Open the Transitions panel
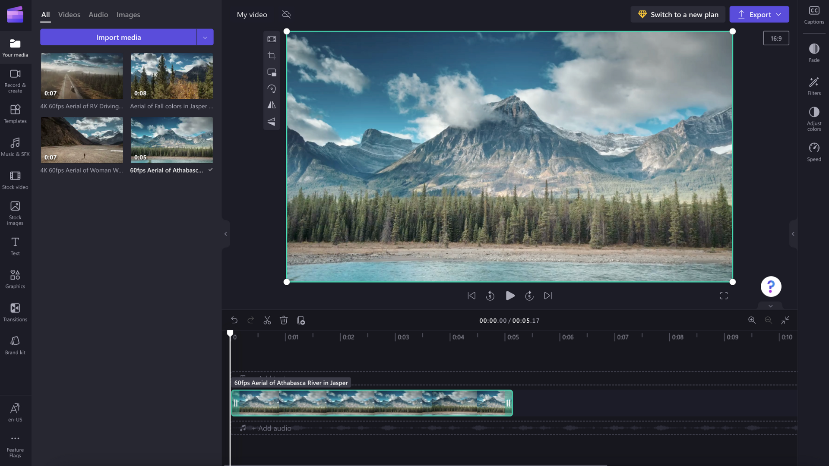This screenshot has height=466, width=829. pyautogui.click(x=15, y=312)
